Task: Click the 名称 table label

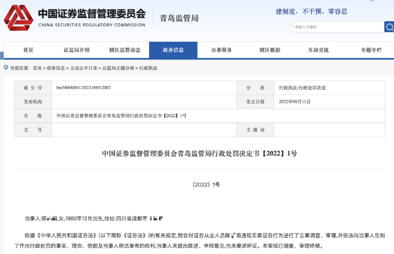Action: coord(33,115)
